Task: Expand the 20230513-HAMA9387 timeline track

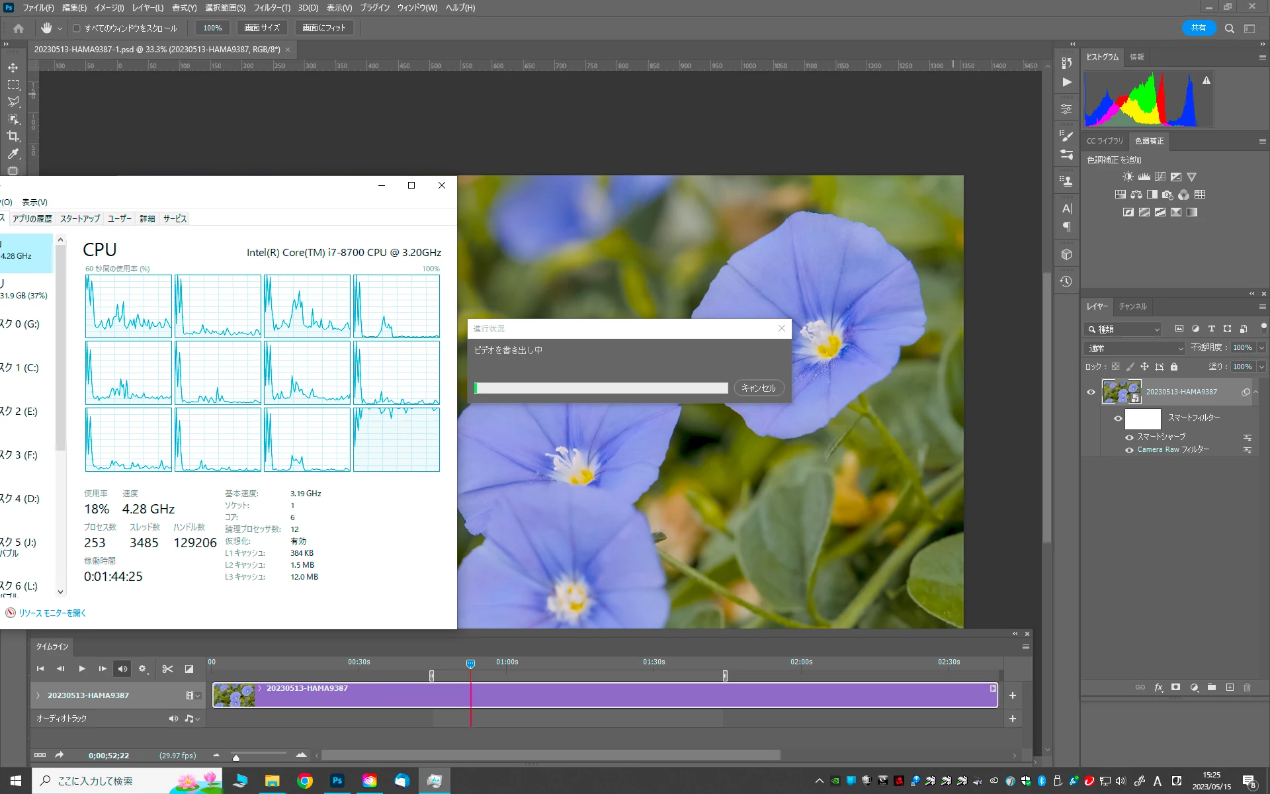Action: (38, 695)
